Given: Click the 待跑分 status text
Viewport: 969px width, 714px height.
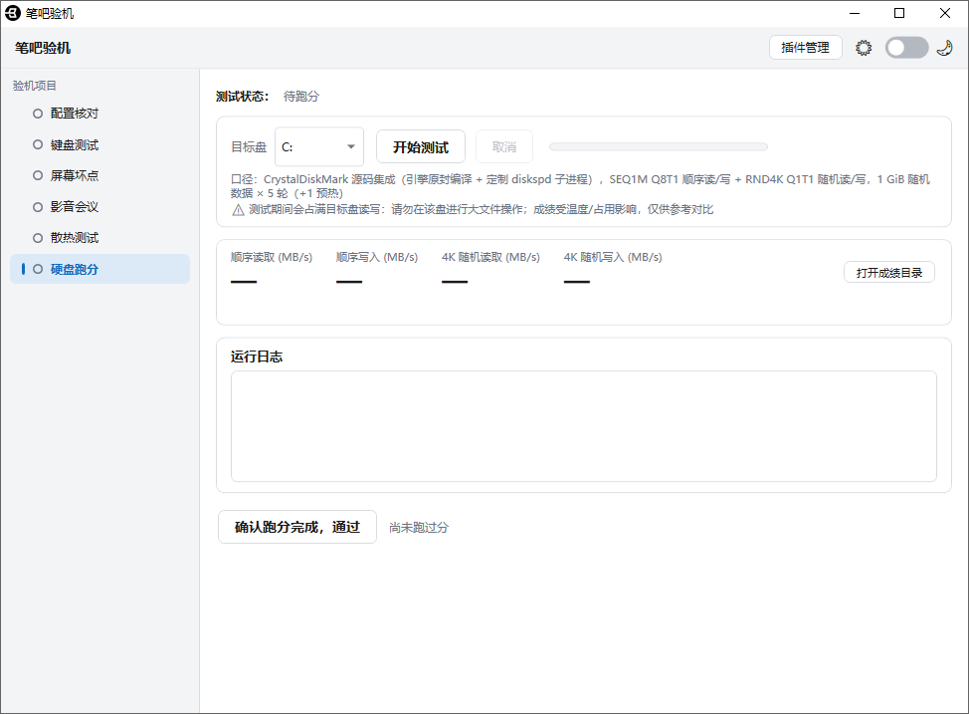Looking at the screenshot, I should click(301, 97).
